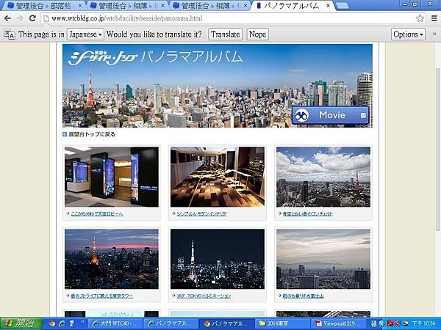Viewport: 441px width, 330px height.
Task: Click the link under the Mt. Fuji photo
Action: [x=303, y=296]
